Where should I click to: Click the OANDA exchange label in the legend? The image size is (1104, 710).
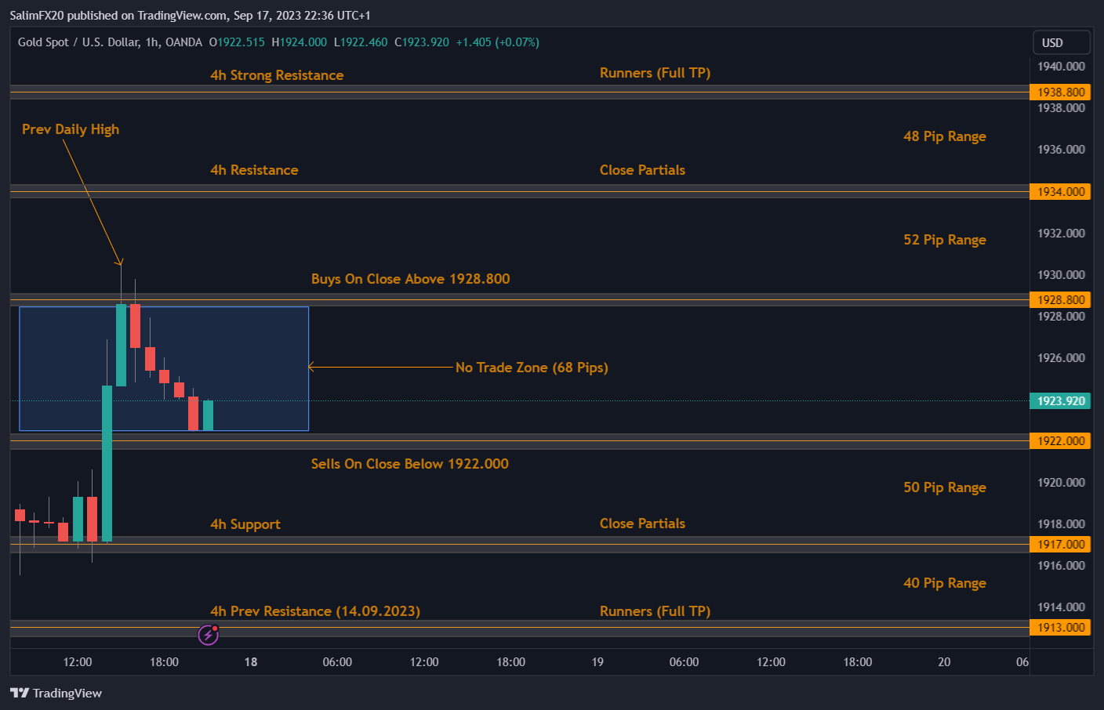[x=183, y=42]
